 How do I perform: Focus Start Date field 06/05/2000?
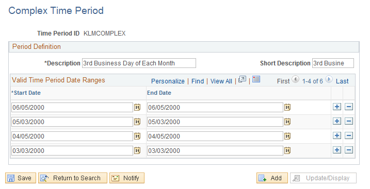tap(72, 107)
